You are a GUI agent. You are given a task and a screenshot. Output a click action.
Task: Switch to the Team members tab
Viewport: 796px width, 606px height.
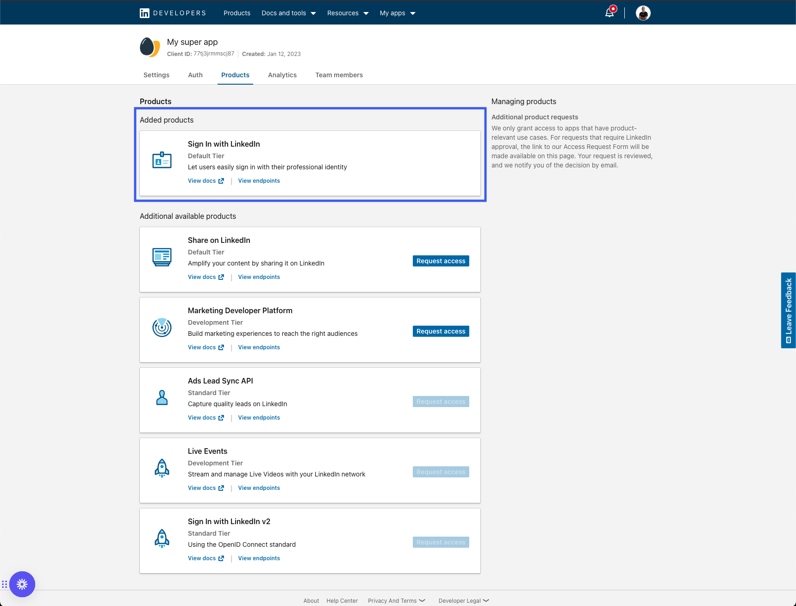(339, 75)
